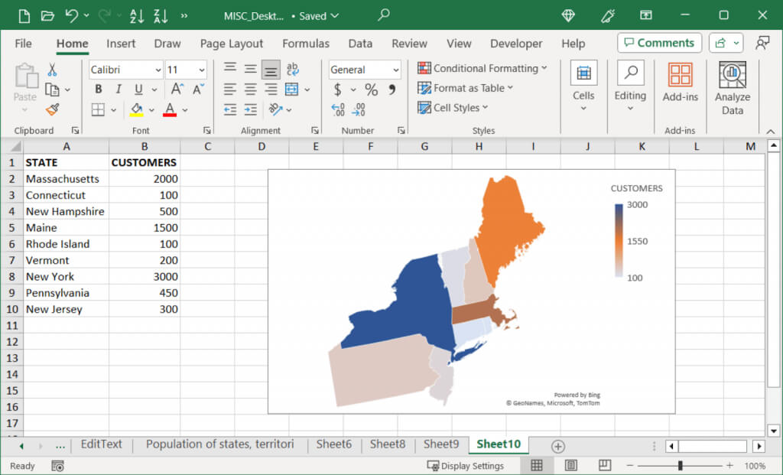Click Display Settings in status bar

click(466, 466)
